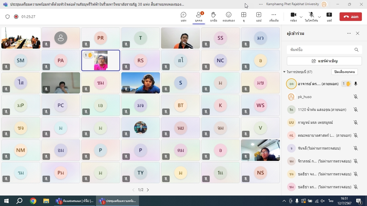The height and width of the screenshot is (206, 367).
Task: Open the Chat panel icon
Action: 183,17
